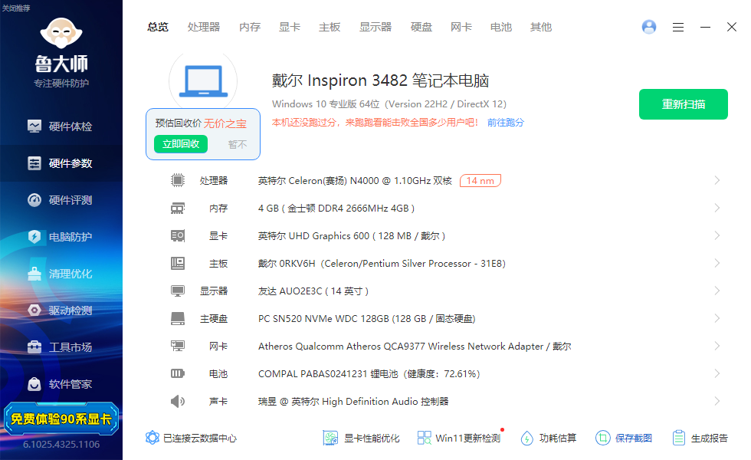Click 免费体验90系显卡 banner
Screen dimensions: 751x460
point(61,419)
